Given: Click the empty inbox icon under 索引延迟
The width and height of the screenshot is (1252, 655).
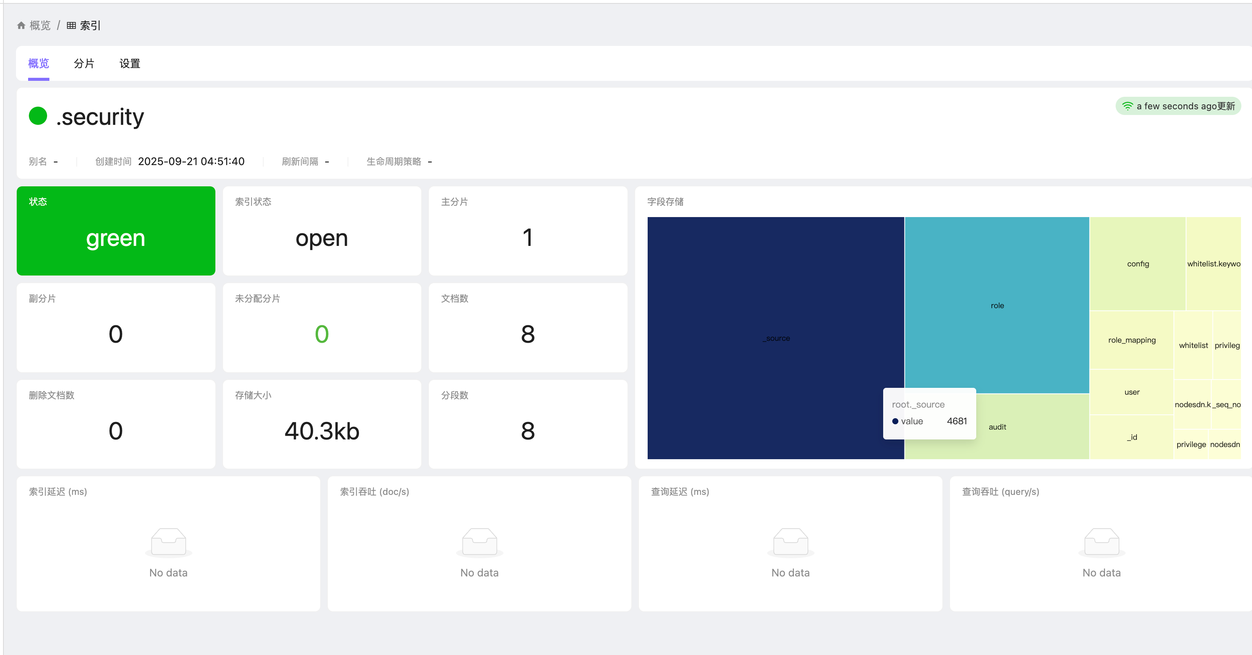Looking at the screenshot, I should (168, 542).
